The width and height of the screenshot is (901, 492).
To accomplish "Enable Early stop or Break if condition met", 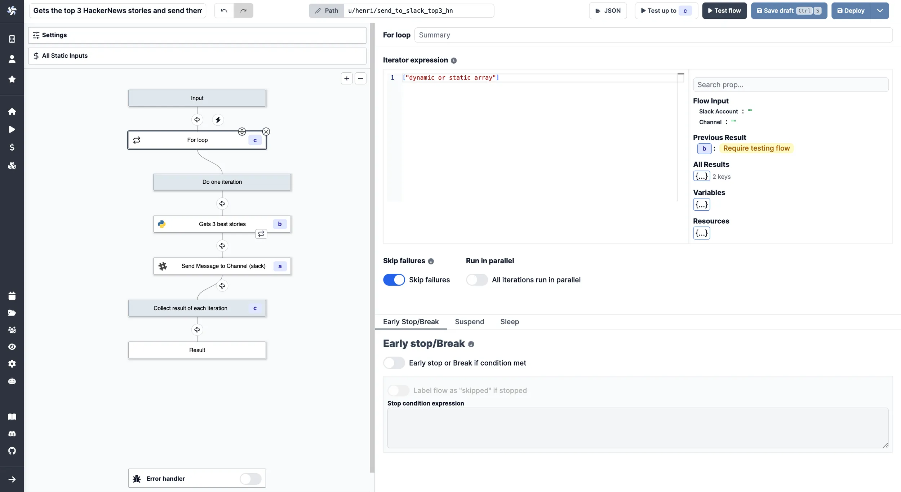I will pos(394,362).
